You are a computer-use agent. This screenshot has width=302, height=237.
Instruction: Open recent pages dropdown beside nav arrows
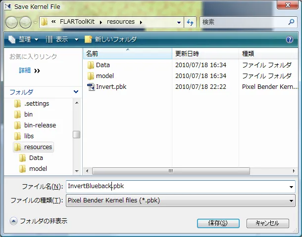(x=35, y=23)
